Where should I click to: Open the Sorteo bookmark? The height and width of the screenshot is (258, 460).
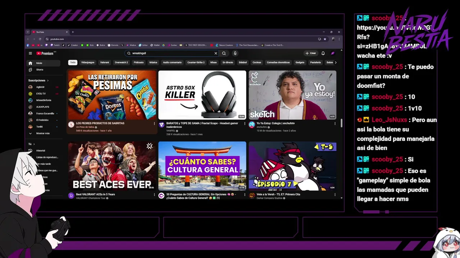(172, 45)
